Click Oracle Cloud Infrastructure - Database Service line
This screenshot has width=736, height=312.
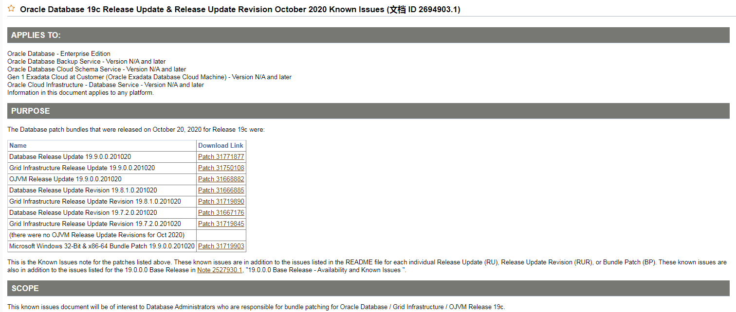(106, 85)
